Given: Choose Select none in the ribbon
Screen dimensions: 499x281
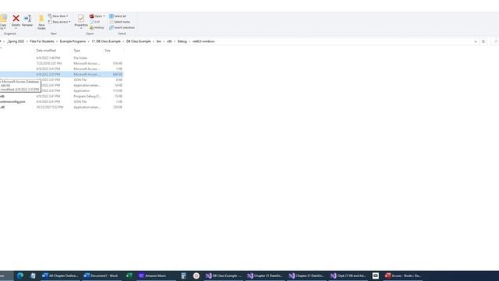Looking at the screenshot, I should pyautogui.click(x=119, y=22).
